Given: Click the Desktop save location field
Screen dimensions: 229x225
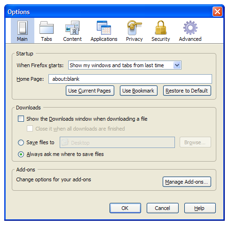Looking at the screenshot, I should coord(117,142).
